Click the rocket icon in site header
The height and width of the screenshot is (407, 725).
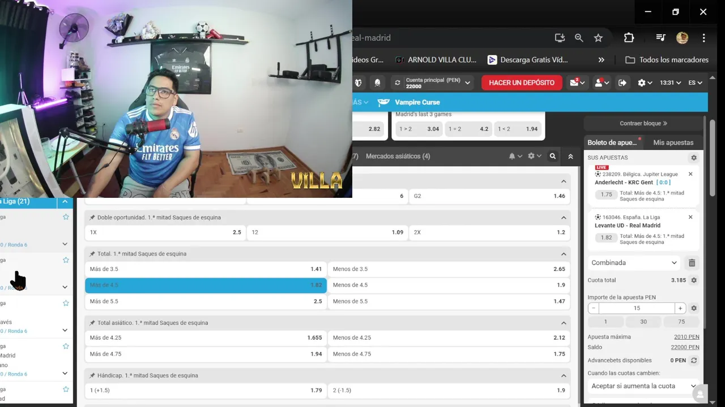pyautogui.click(x=377, y=83)
